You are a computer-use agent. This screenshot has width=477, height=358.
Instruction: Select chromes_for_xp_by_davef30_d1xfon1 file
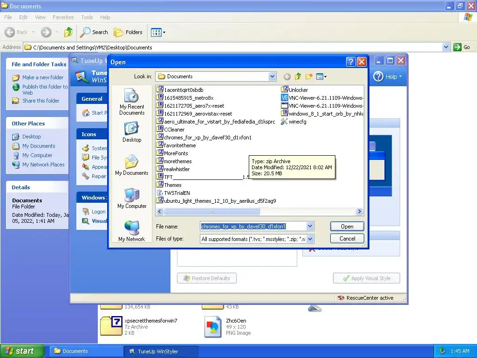coord(204,138)
